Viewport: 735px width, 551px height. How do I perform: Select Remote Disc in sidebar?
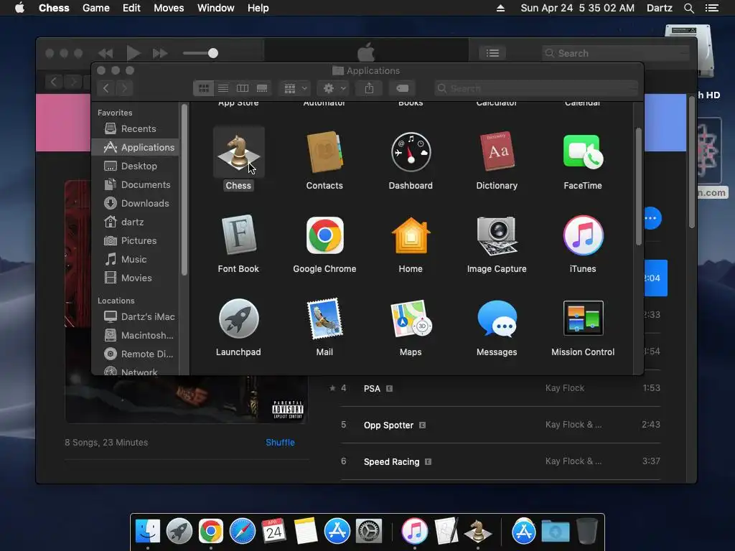click(x=135, y=354)
